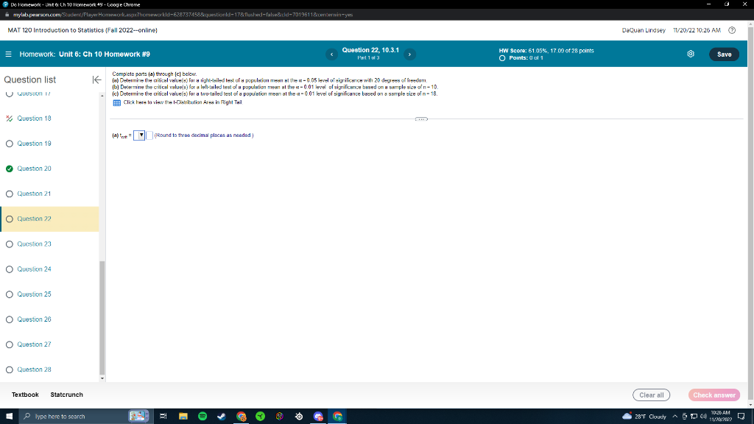Open the help question mark icon
This screenshot has height=424, width=754.
pos(732,30)
